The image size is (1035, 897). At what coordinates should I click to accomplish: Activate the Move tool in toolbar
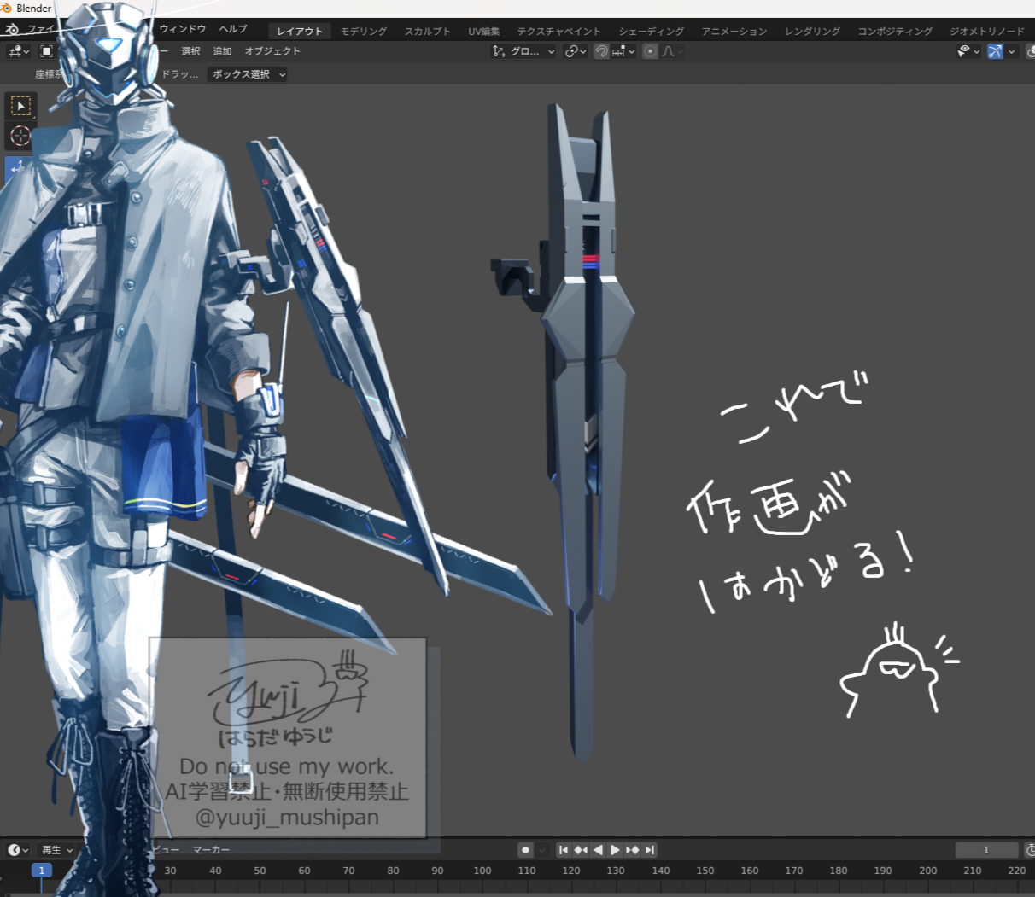pos(17,167)
